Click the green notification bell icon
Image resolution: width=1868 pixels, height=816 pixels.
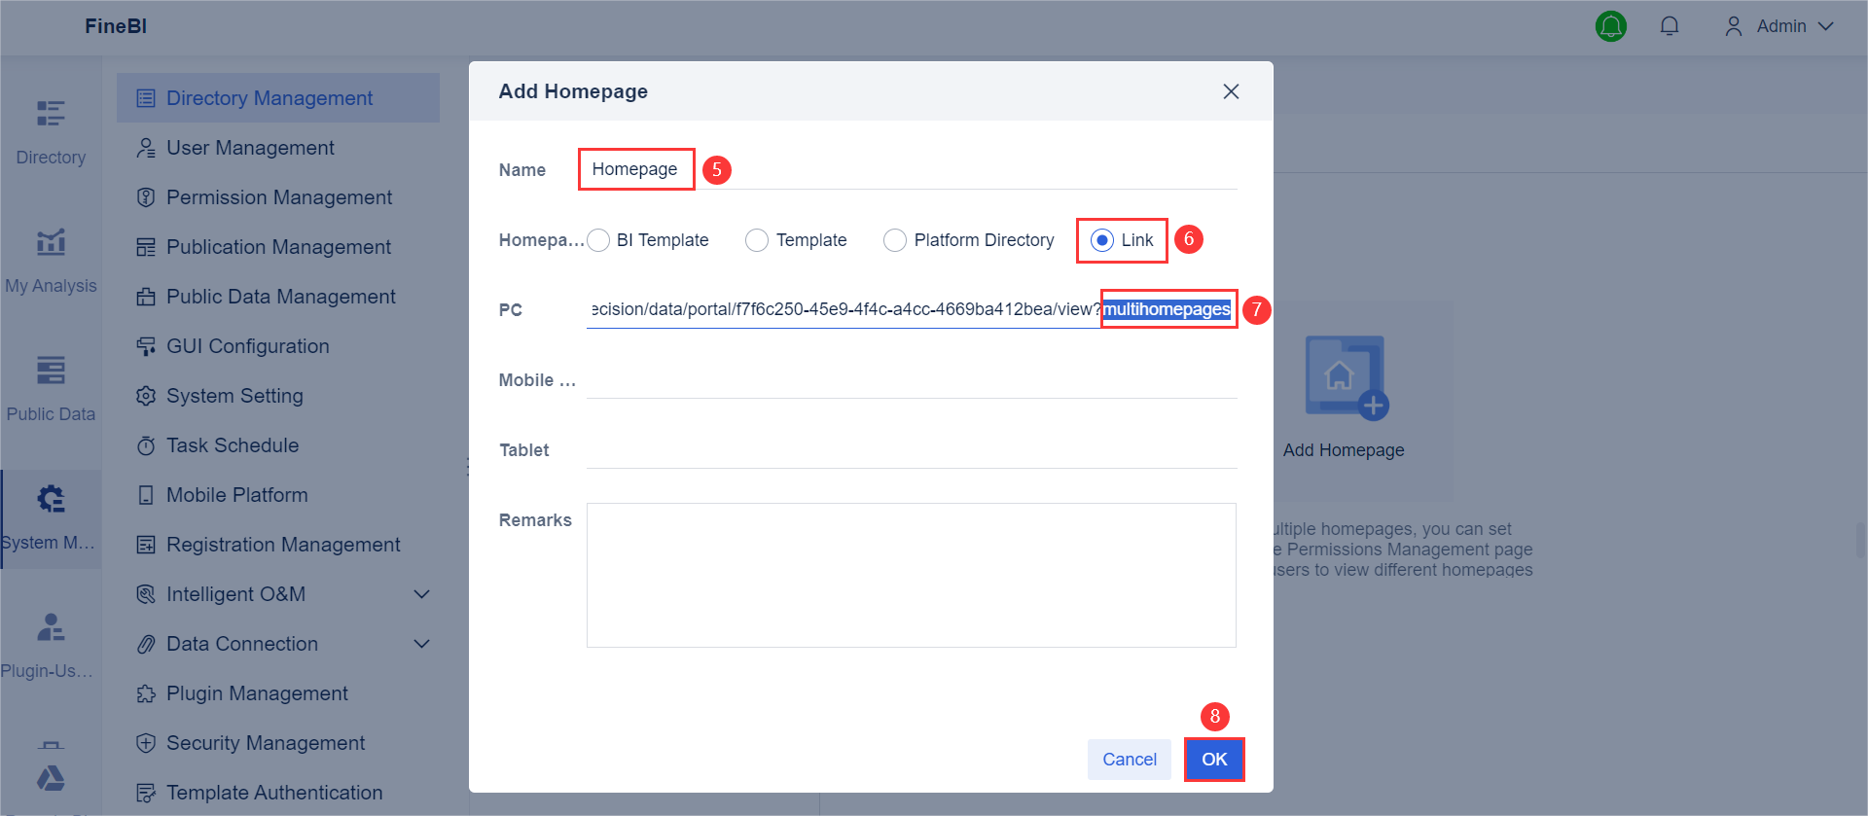pos(1611,26)
